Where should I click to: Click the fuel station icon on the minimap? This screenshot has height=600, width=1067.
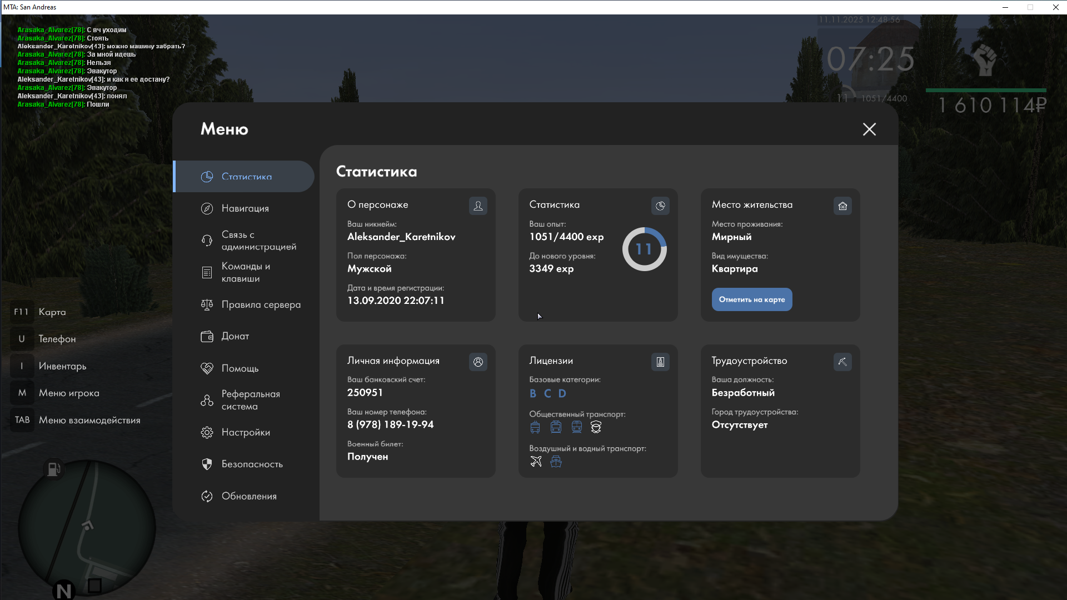(54, 469)
